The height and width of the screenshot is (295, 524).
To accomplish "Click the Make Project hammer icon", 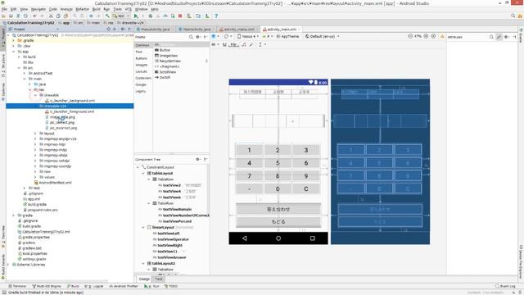I will coord(107,16).
